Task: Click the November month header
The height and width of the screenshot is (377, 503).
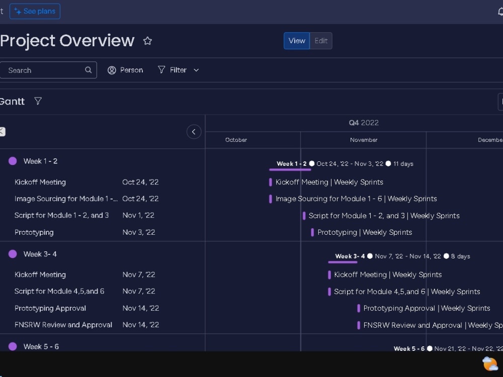Action: point(364,140)
